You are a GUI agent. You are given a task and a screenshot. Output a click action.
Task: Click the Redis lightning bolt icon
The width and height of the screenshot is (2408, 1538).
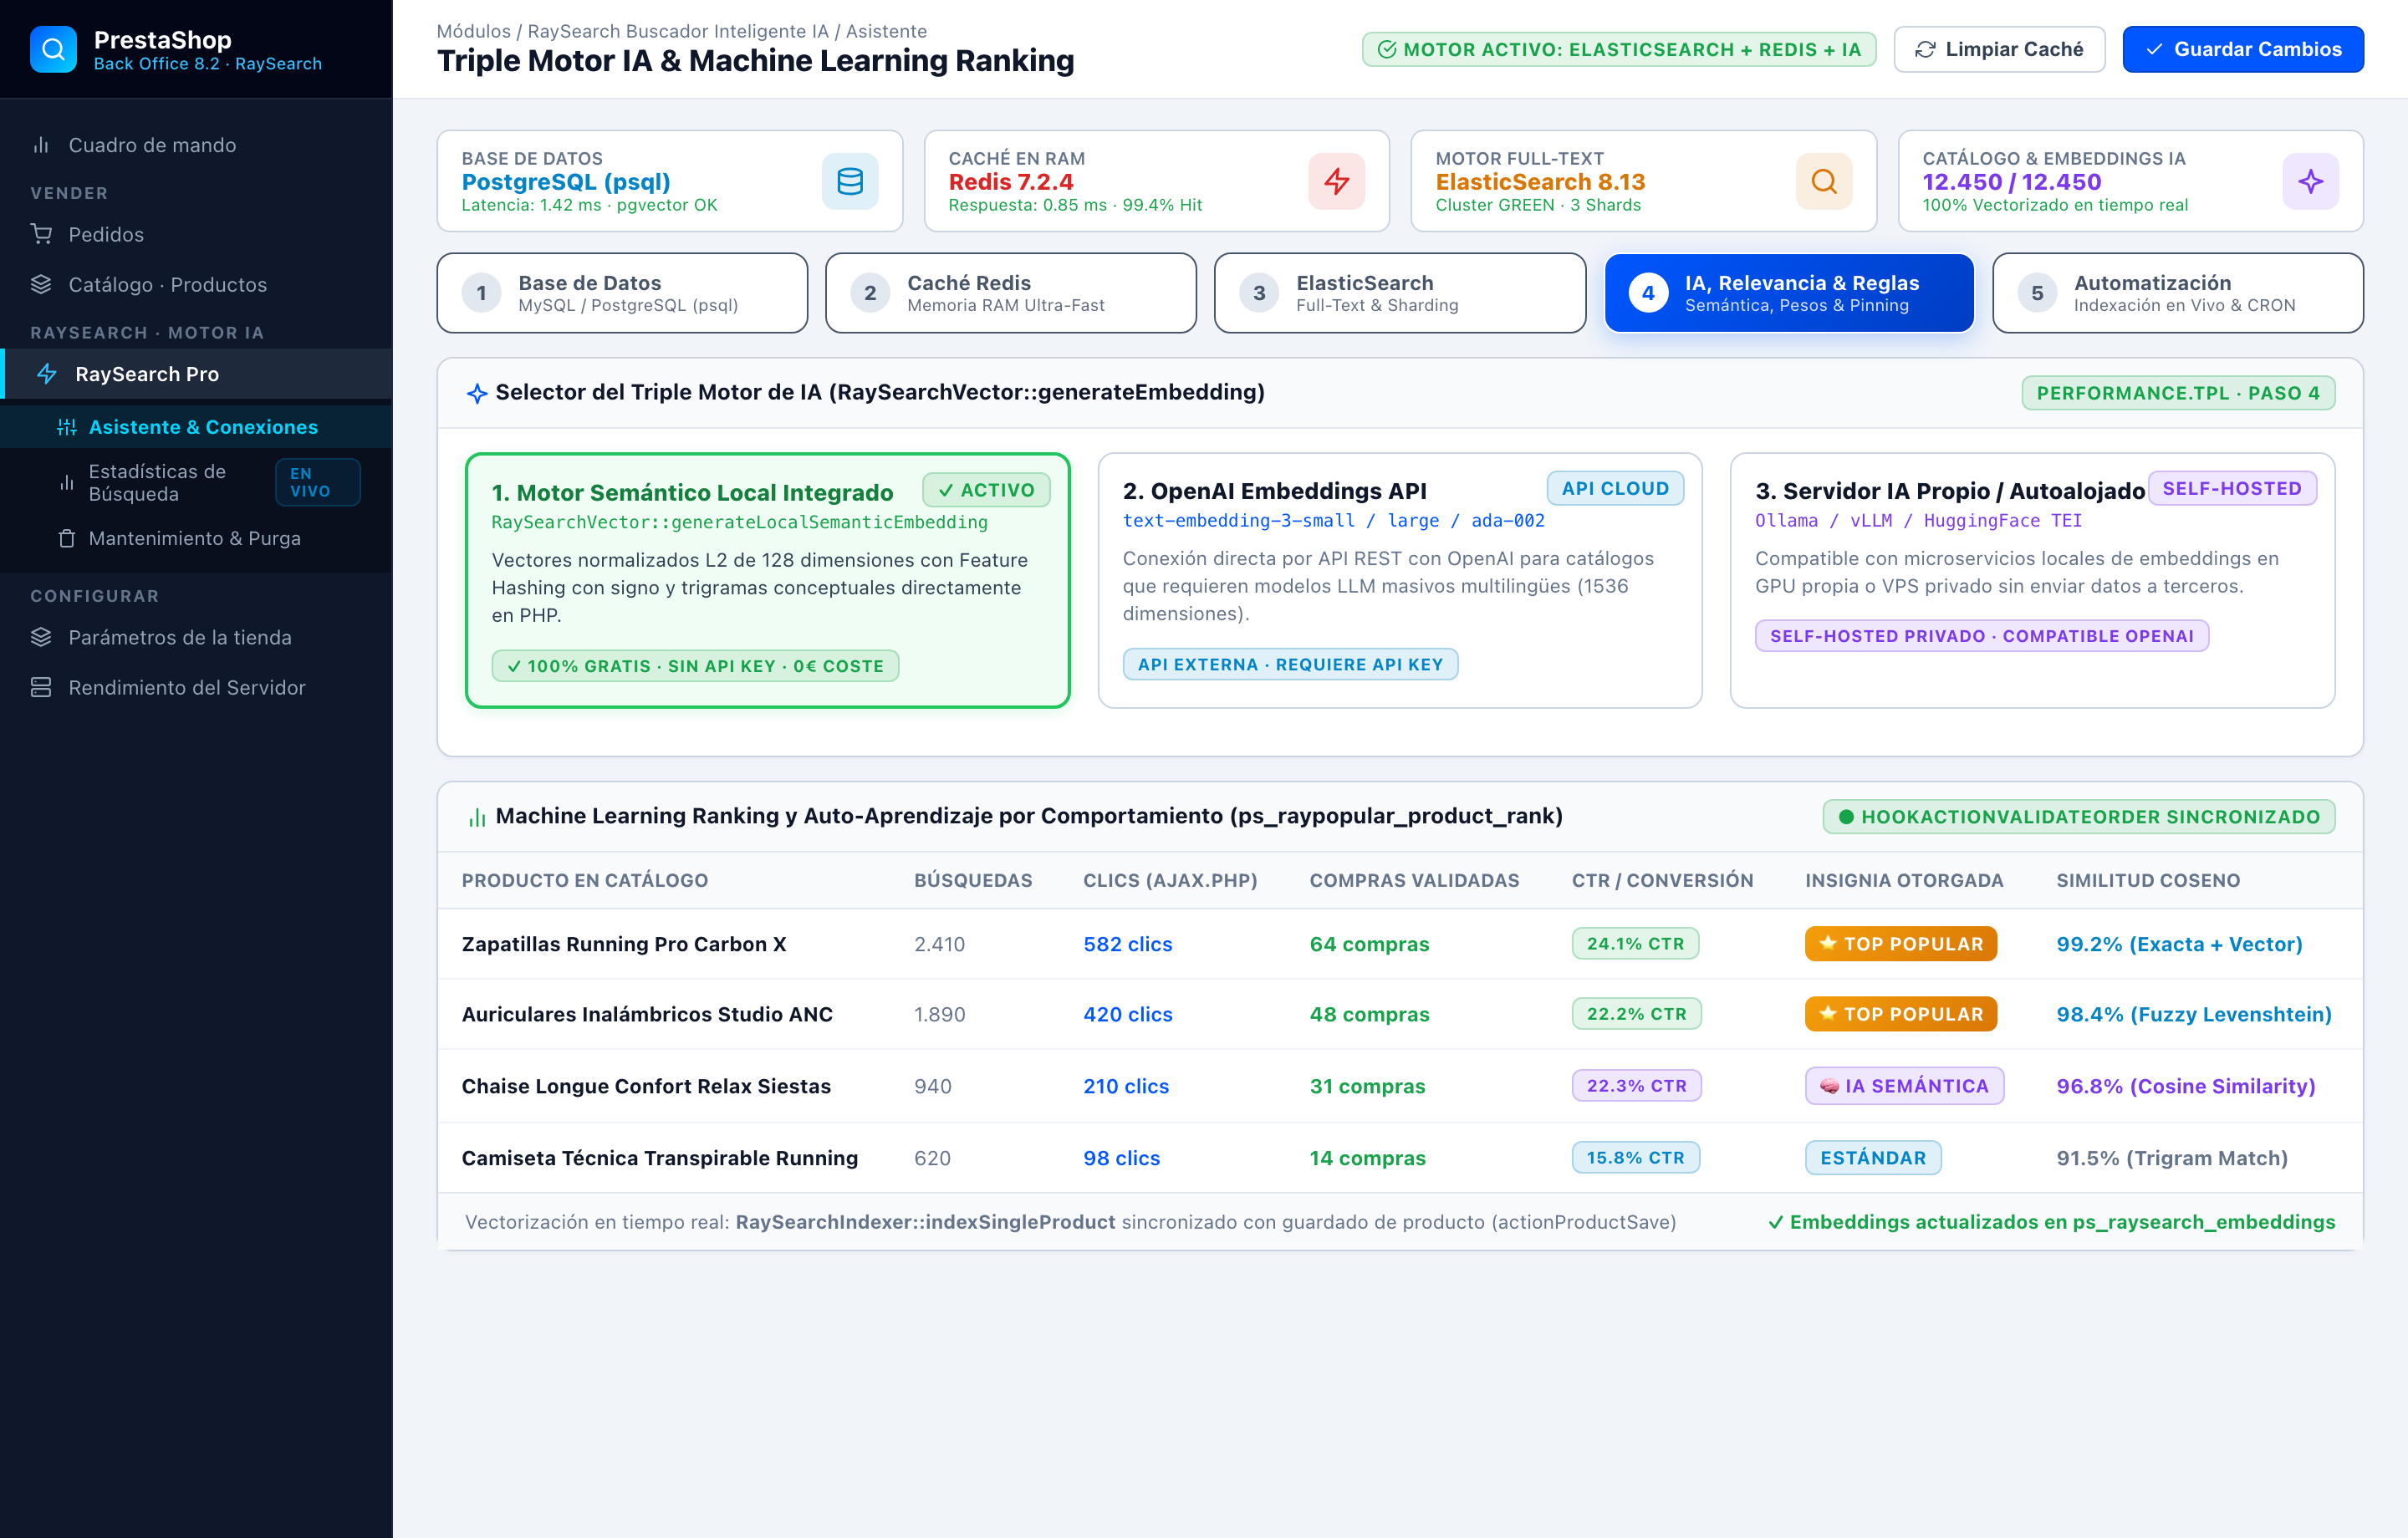pyautogui.click(x=1336, y=181)
